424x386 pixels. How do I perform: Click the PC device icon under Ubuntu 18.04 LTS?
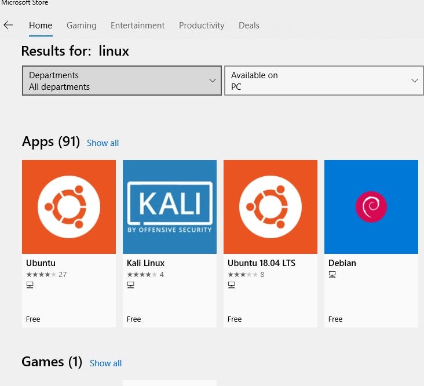tap(232, 285)
